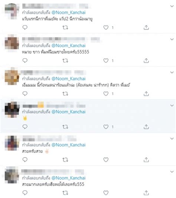Retweet the สวยครับสวย tweet
This screenshot has height=198, width=176.
tap(65, 160)
